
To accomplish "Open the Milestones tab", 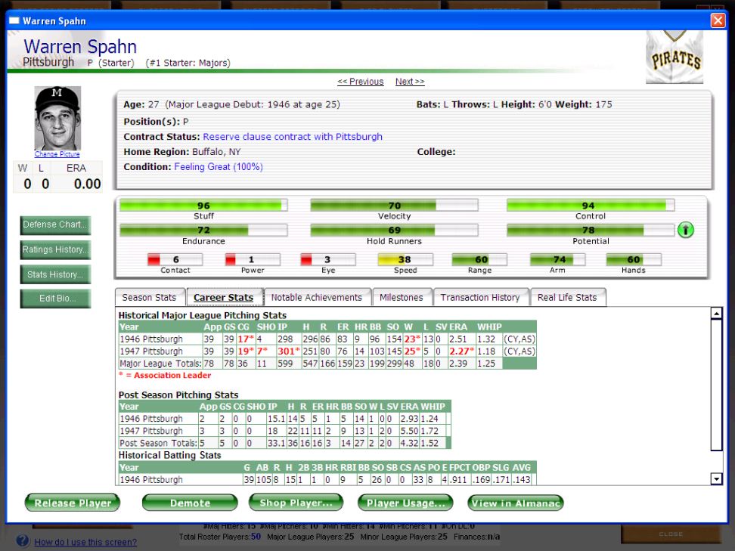I will [402, 298].
